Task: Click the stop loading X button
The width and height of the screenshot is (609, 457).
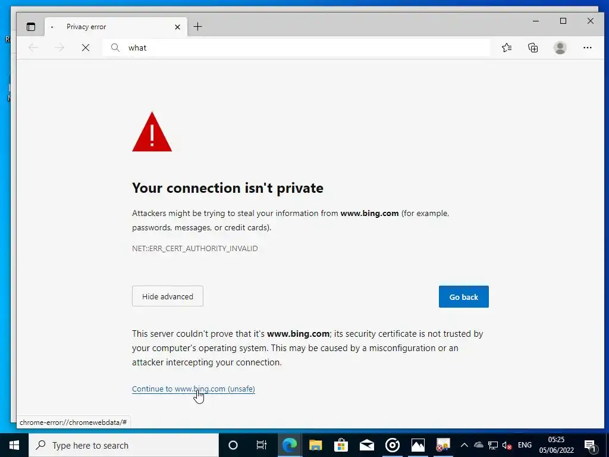Action: point(86,48)
